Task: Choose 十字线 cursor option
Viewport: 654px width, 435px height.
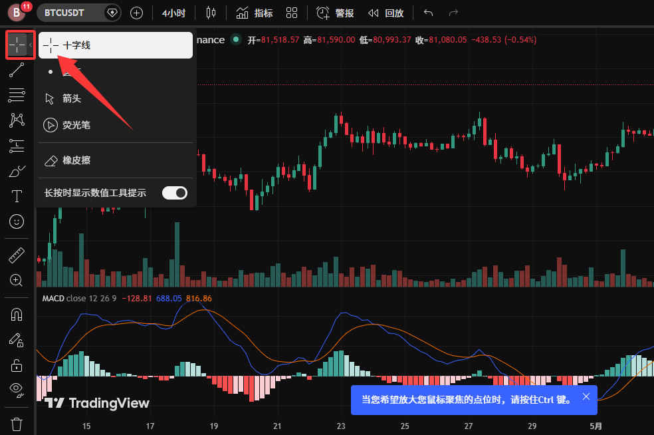Action: (x=116, y=45)
